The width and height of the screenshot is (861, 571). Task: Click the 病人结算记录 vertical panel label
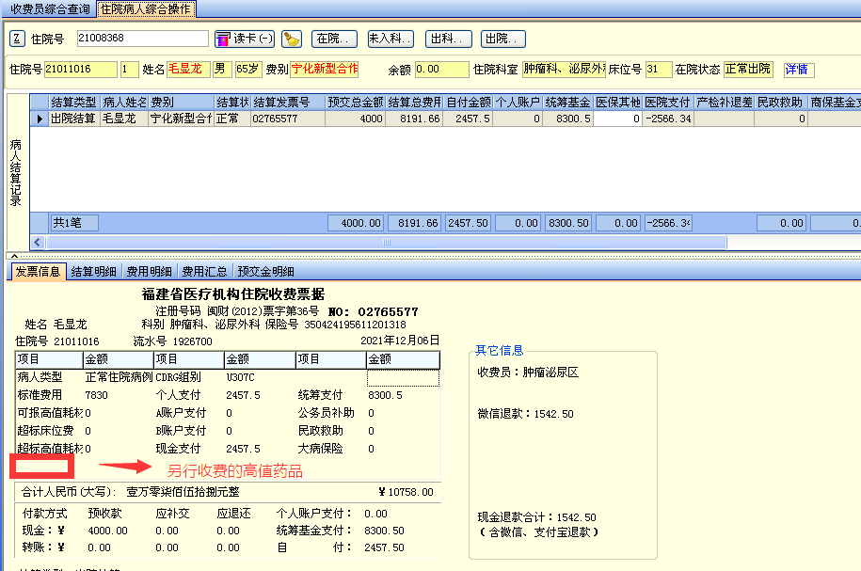[x=16, y=172]
